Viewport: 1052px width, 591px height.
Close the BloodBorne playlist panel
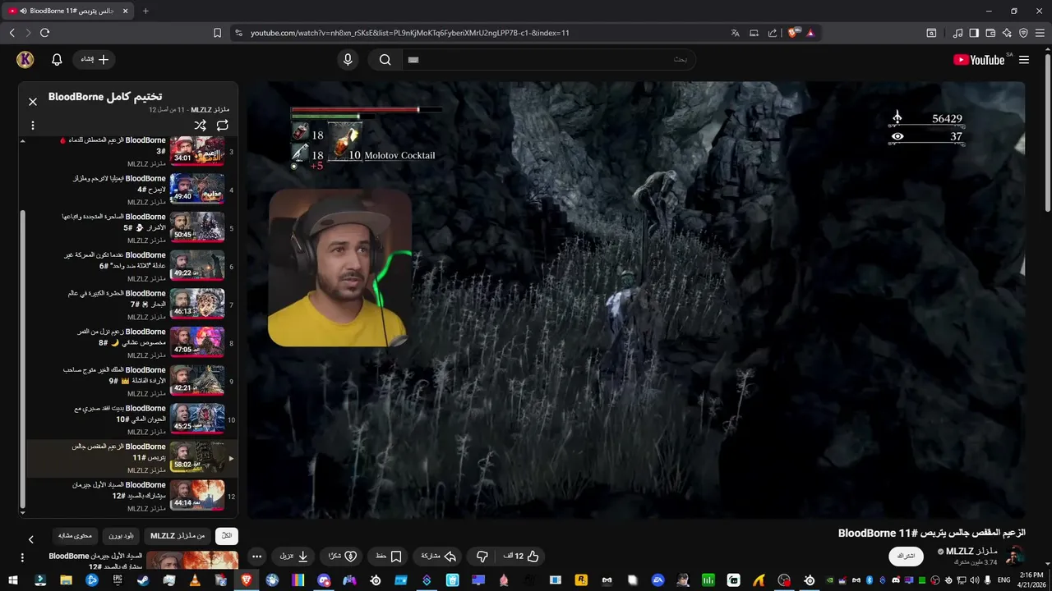[x=33, y=102]
